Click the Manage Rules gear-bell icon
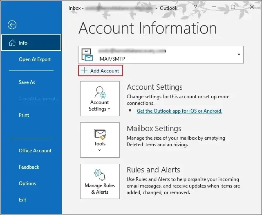The width and height of the screenshot is (262, 215). [100, 175]
